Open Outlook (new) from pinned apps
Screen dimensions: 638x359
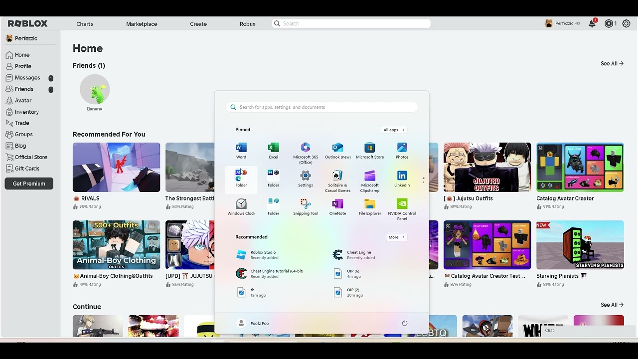(337, 151)
